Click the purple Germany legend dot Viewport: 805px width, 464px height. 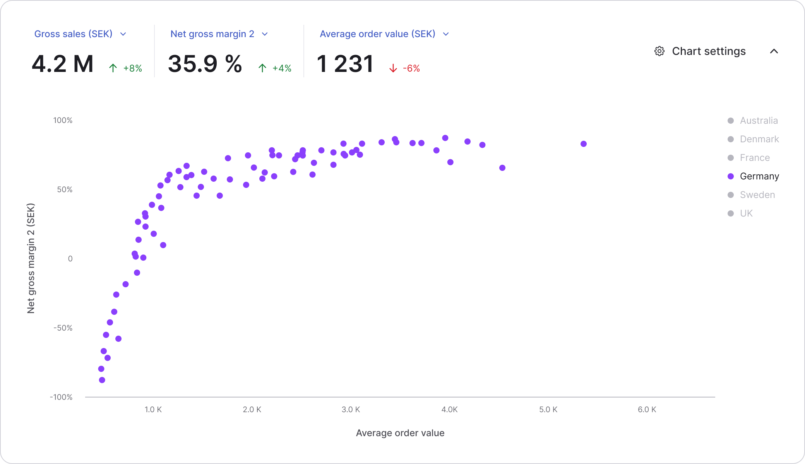(731, 176)
